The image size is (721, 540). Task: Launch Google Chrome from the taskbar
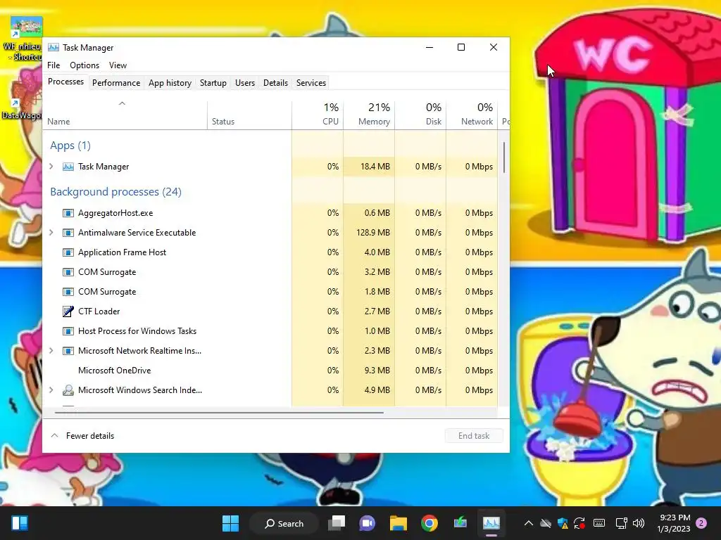(x=429, y=523)
